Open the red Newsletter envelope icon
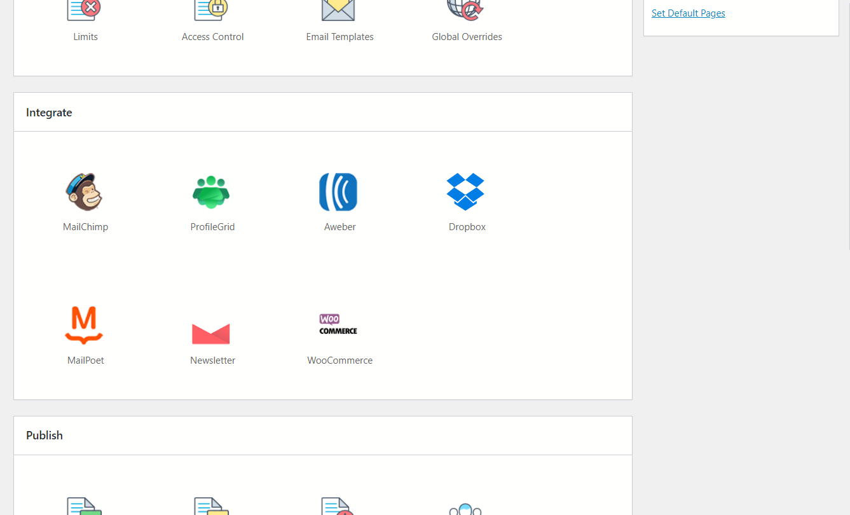850x515 pixels. click(x=211, y=333)
